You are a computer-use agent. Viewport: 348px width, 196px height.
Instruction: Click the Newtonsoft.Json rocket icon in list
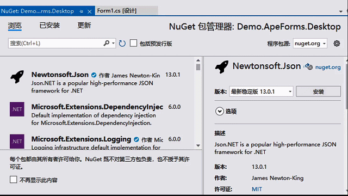pyautogui.click(x=17, y=77)
